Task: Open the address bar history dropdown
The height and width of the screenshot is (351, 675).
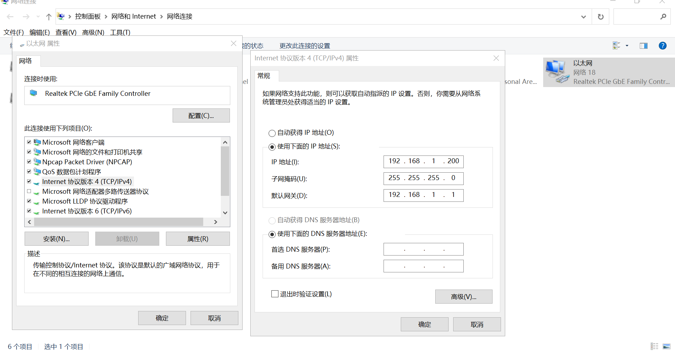Action: pyautogui.click(x=584, y=16)
